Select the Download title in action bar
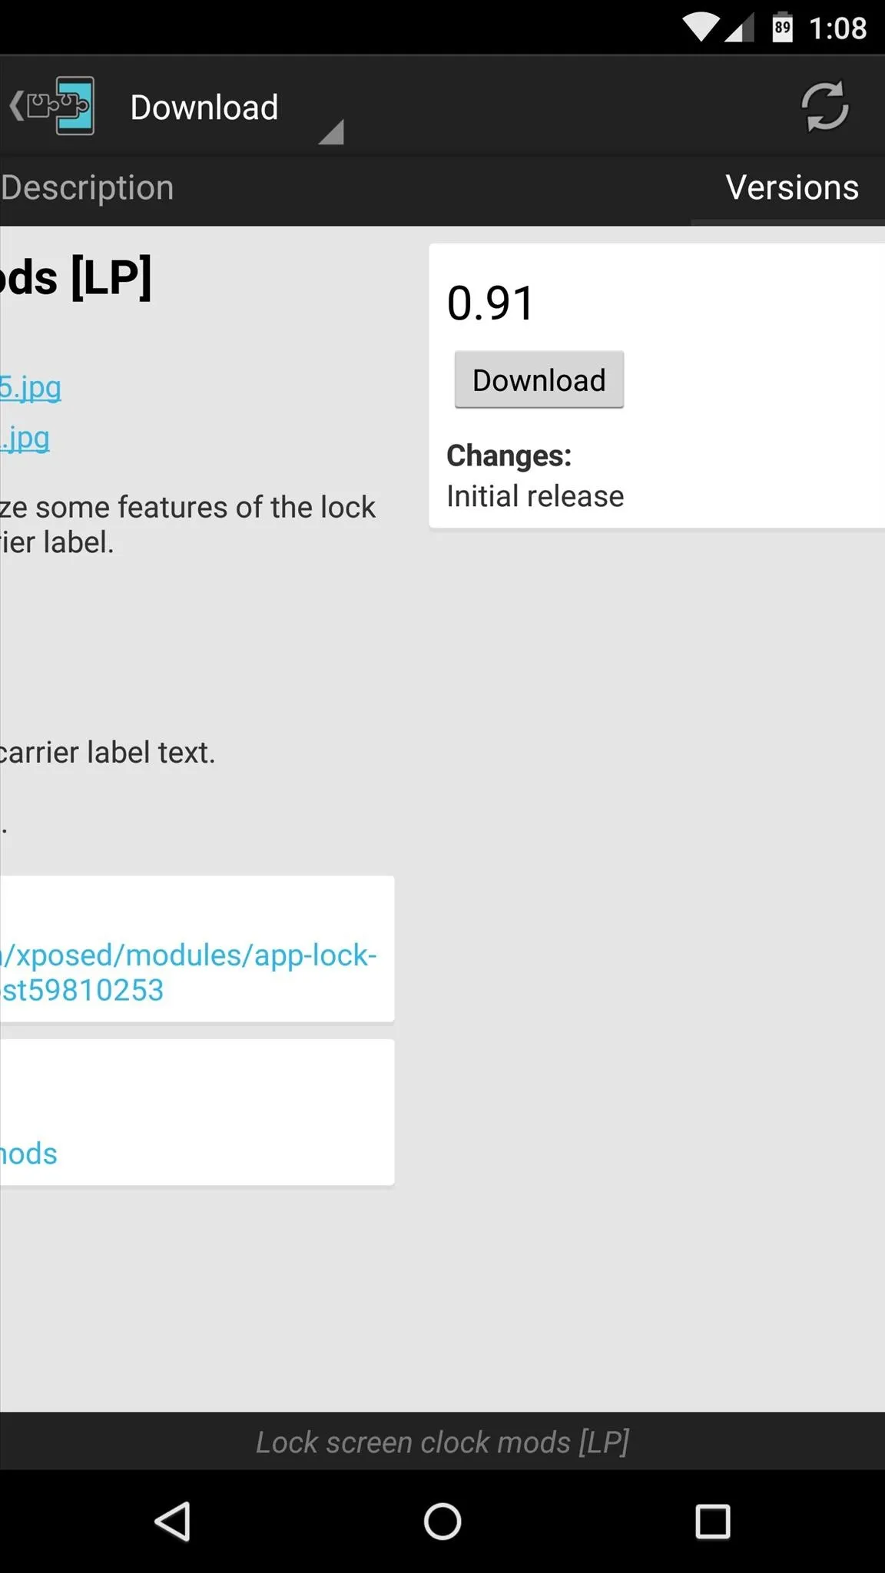 point(204,107)
